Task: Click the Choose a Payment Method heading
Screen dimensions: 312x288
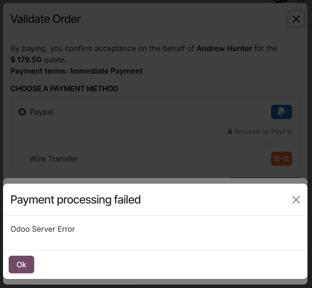Action: (64, 89)
